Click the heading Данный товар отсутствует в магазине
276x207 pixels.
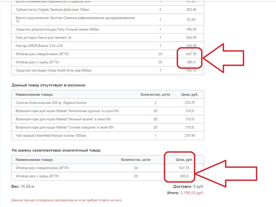pyautogui.click(x=49, y=85)
